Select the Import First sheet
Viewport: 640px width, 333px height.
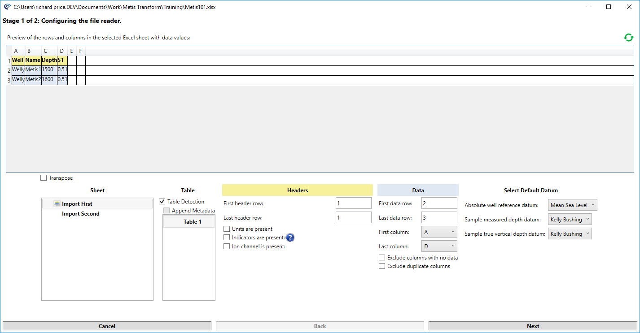click(x=97, y=204)
